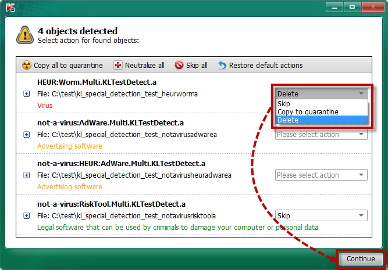Click the notavirusrisktoola file path text
The width and height of the screenshot is (388, 270).
coord(126,216)
